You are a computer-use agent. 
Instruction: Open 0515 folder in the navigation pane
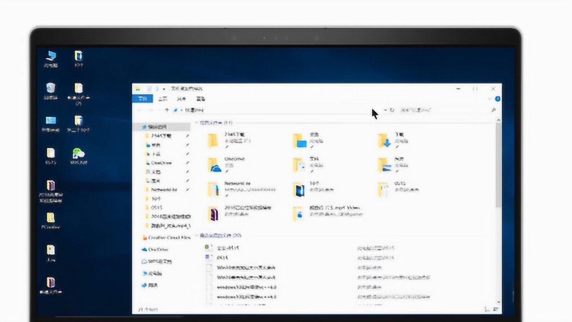point(156,208)
